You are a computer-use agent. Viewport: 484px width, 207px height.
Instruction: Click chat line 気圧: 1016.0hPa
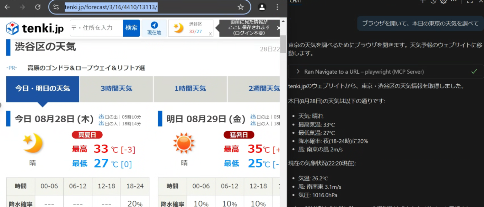click(x=318, y=195)
